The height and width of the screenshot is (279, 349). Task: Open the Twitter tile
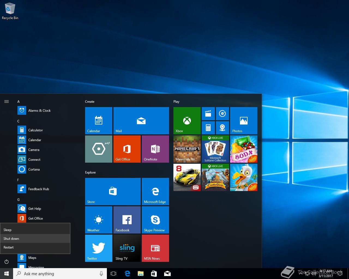(99, 248)
